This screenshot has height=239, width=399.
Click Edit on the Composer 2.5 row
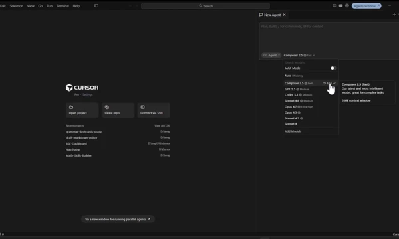coord(329,83)
